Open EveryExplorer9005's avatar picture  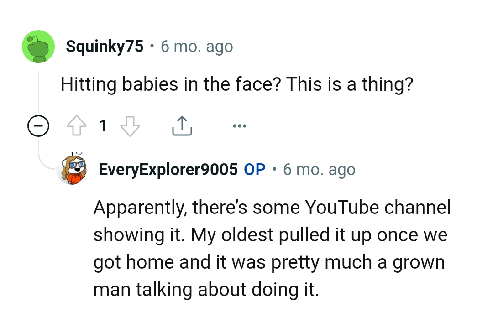(x=75, y=170)
